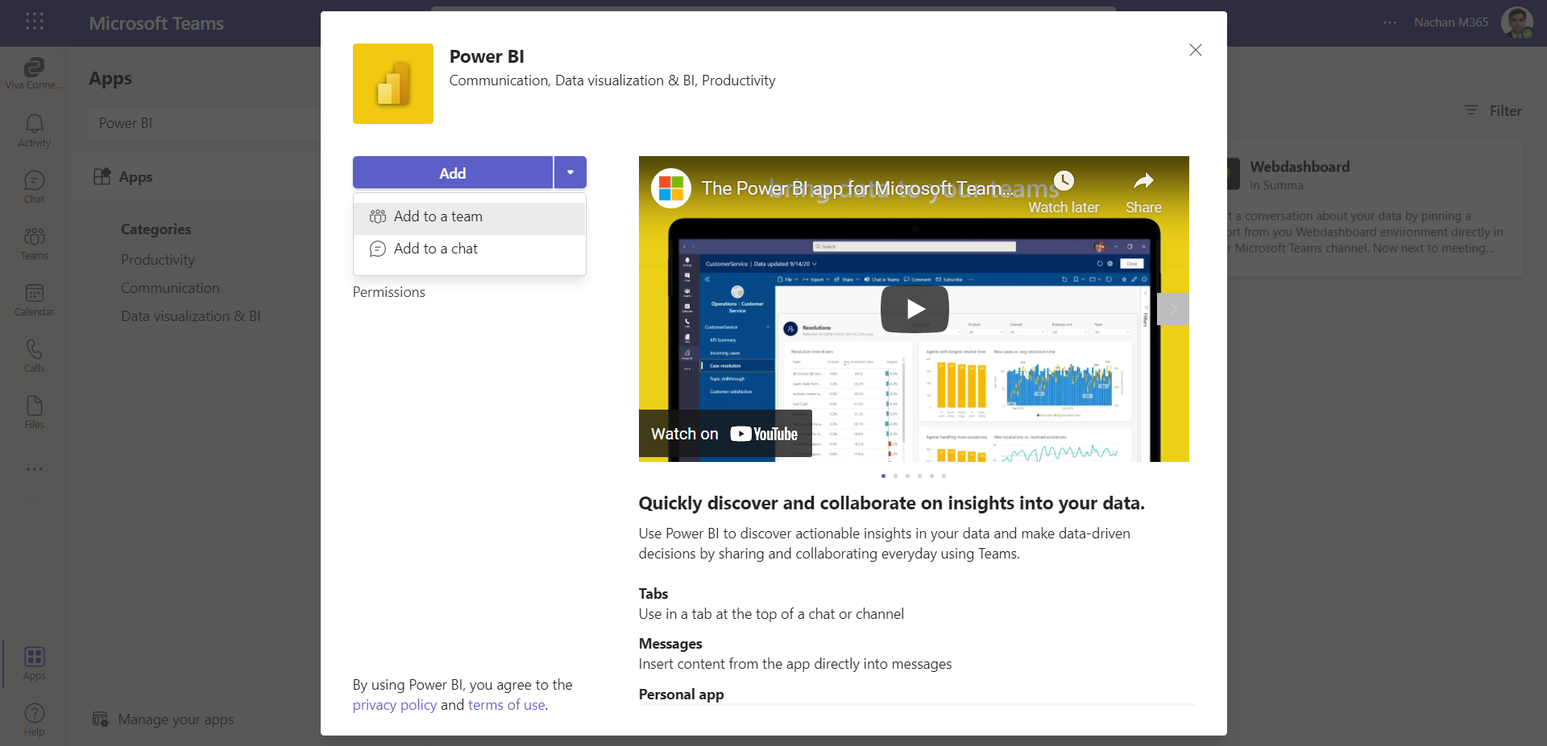Open Files in the left sidebar
This screenshot has width=1547, height=746.
pos(34,412)
